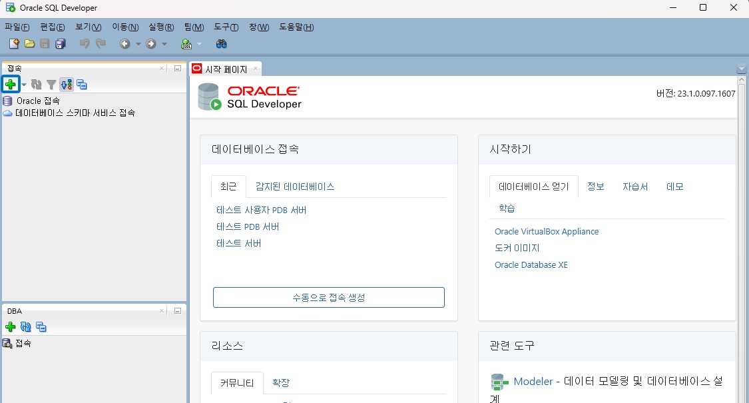Open the Back button history dropdown
Screen dimensions: 749x403
[x=138, y=44]
